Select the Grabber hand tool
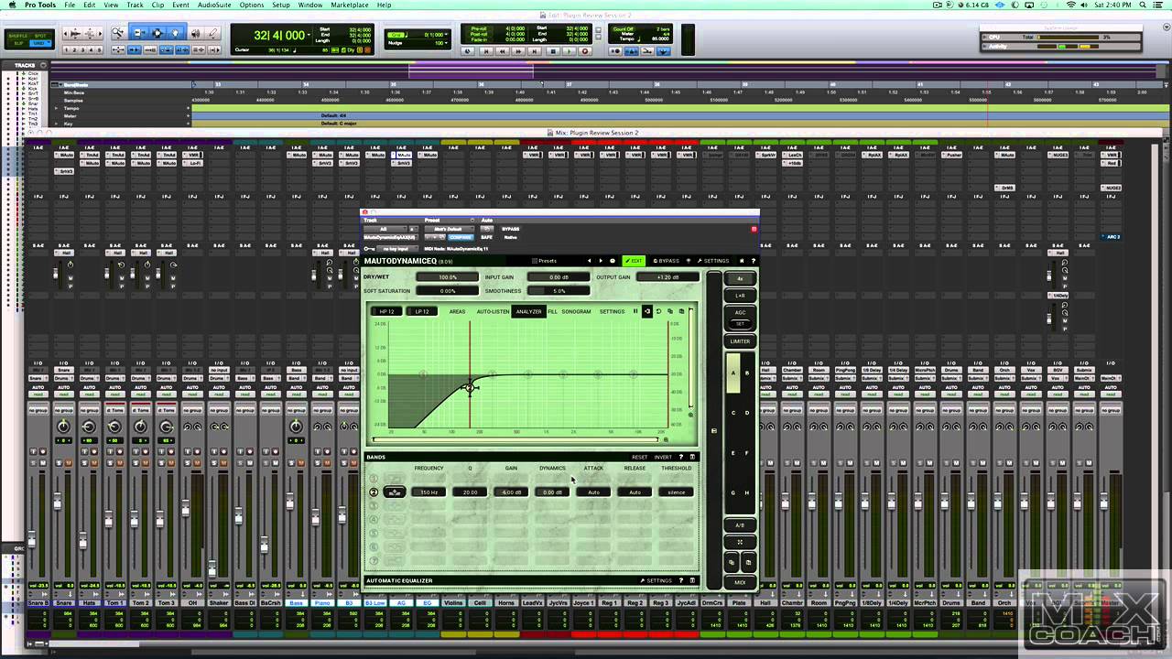 [x=175, y=33]
